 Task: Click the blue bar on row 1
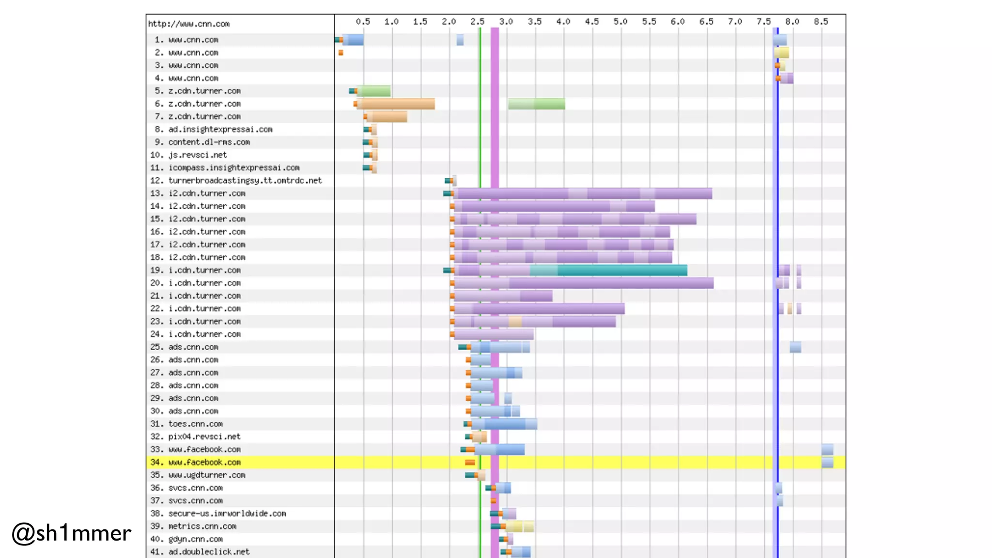pyautogui.click(x=354, y=40)
